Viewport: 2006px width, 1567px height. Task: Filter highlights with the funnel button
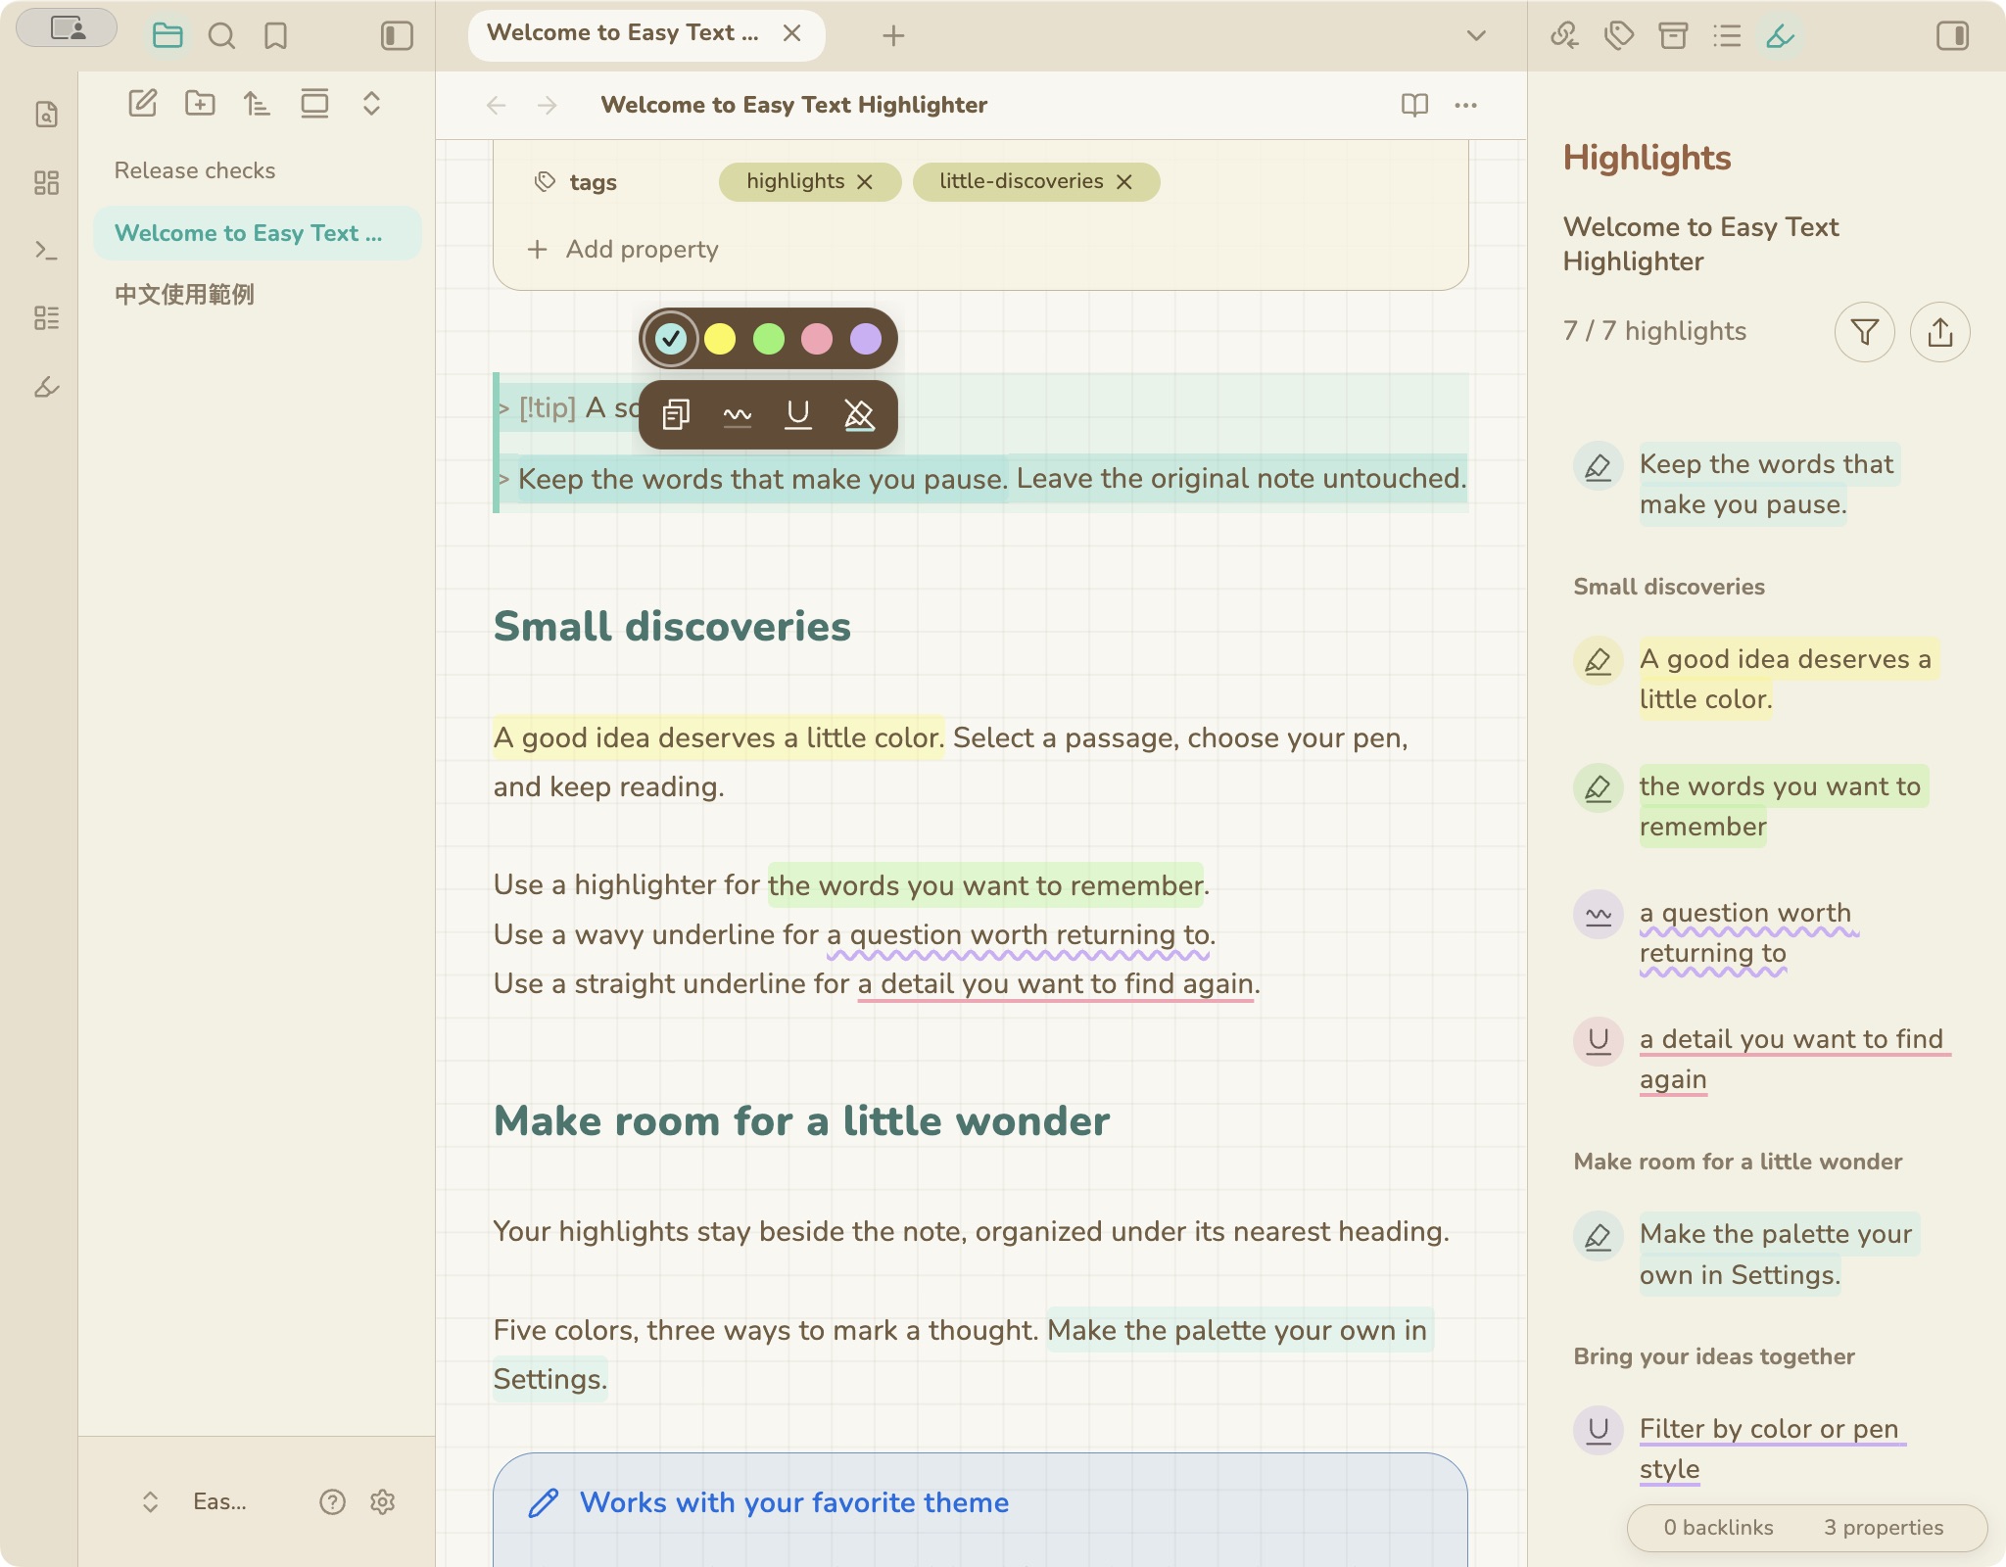click(1865, 332)
